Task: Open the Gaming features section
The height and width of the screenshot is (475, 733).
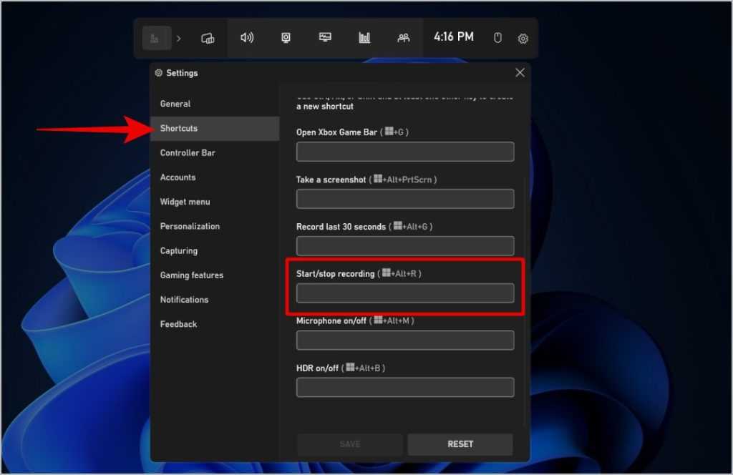Action: click(x=192, y=275)
